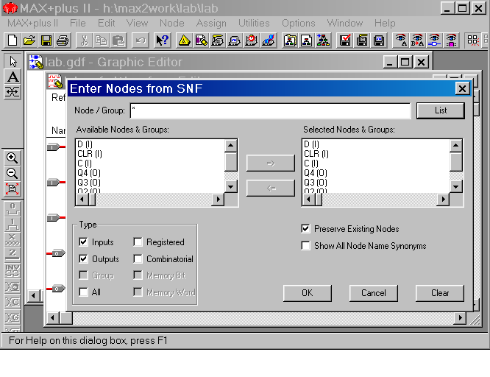Click the Cut scissors icon
This screenshot has width=490, height=377.
coord(85,40)
